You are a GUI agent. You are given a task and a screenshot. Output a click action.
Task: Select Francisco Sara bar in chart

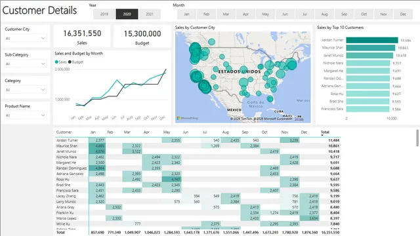point(367,109)
